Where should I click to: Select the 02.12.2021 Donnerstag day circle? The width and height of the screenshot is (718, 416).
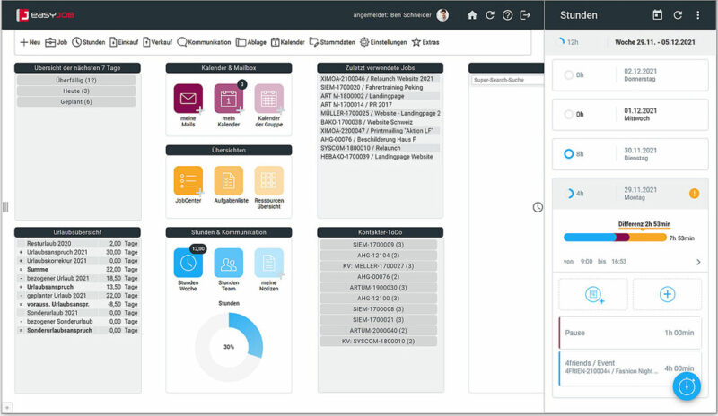[568, 75]
